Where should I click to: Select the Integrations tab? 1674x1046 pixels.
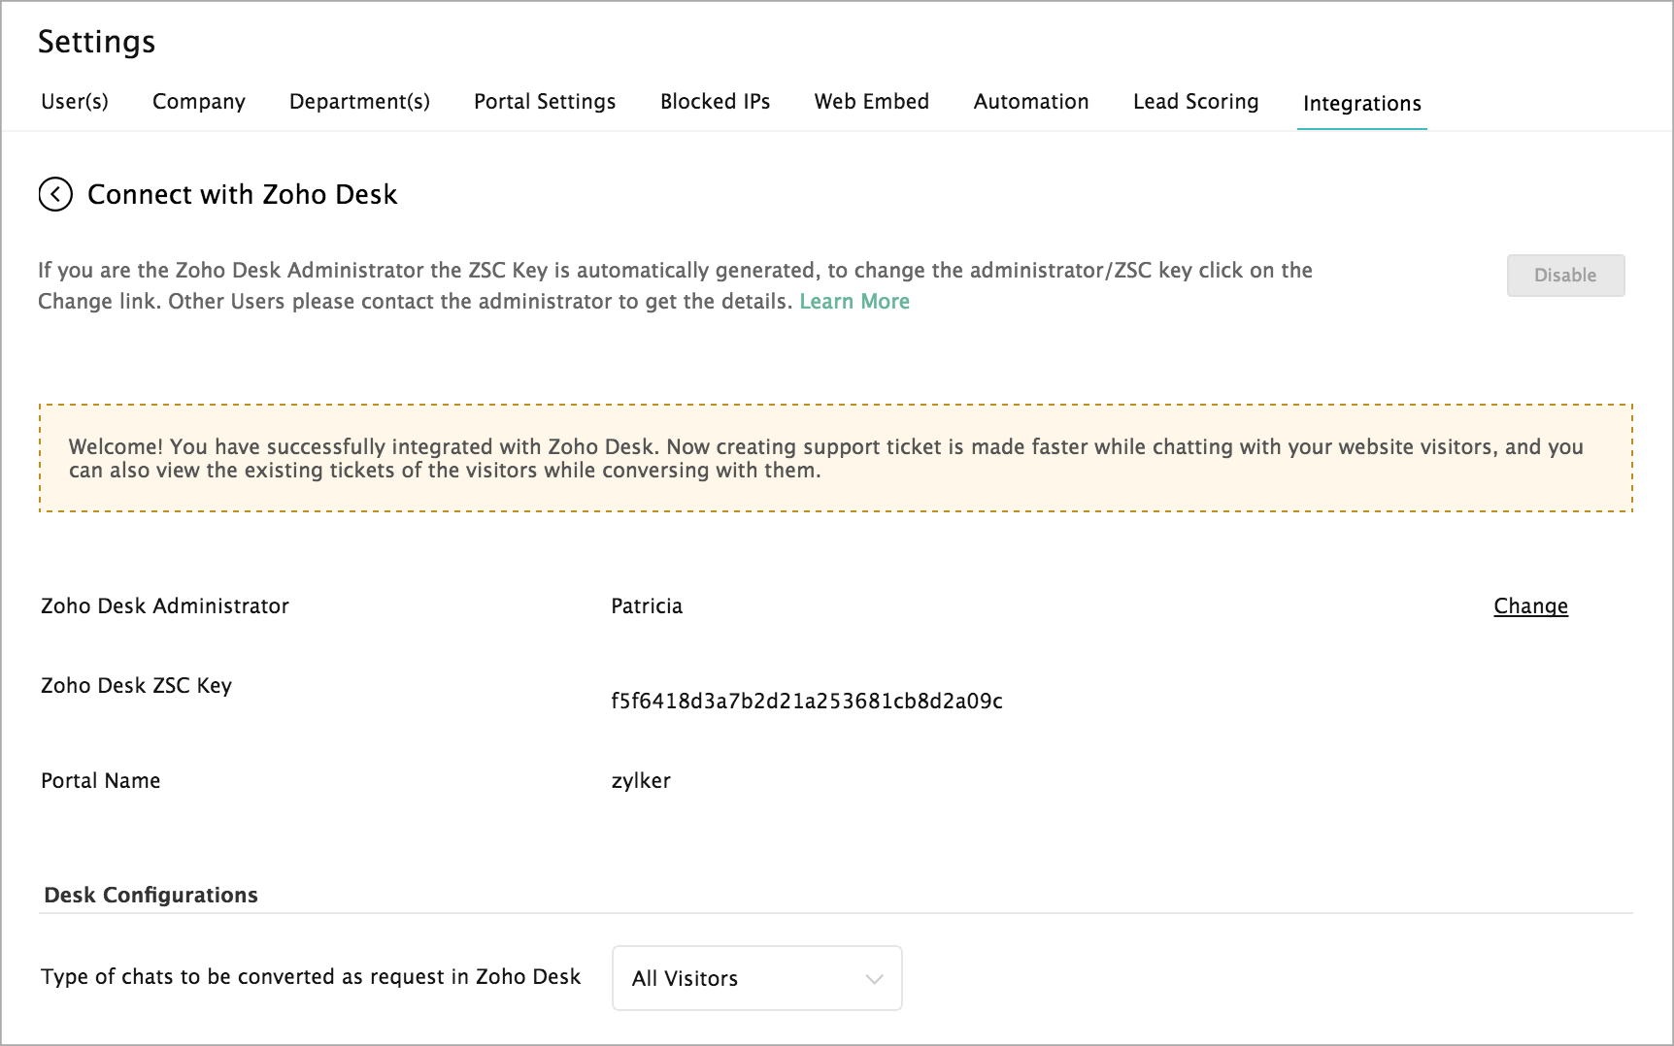point(1361,104)
